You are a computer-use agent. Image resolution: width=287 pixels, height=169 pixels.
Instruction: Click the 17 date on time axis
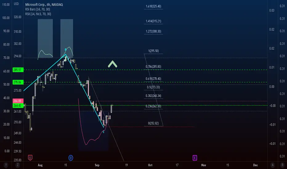(177, 165)
